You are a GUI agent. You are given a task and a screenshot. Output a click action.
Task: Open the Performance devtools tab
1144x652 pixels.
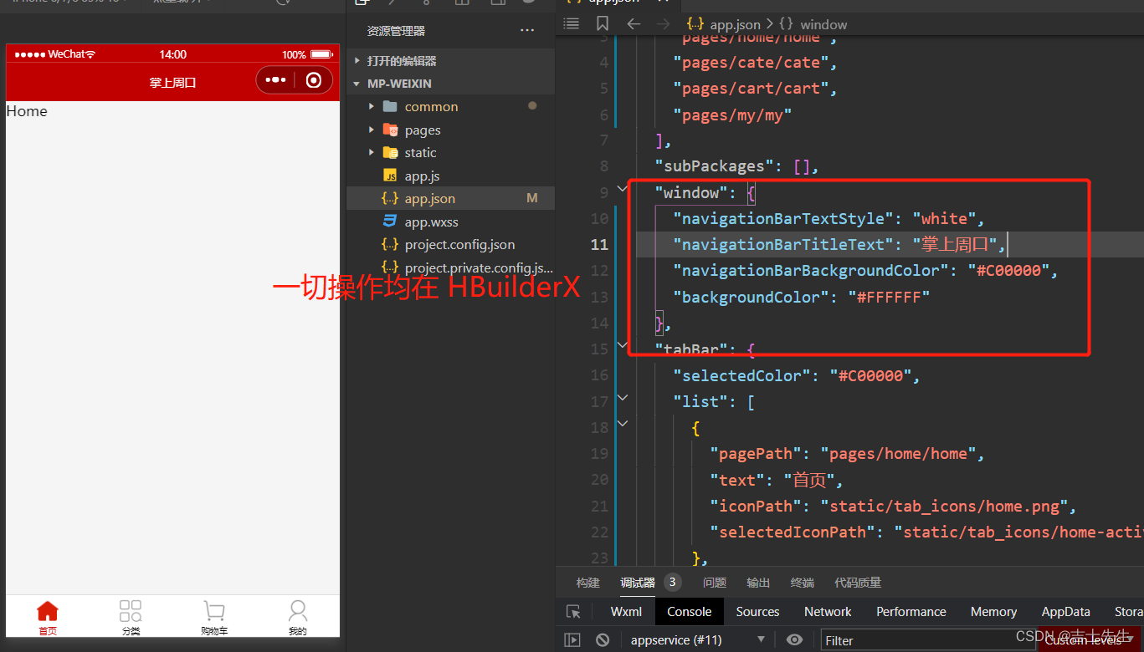pos(911,612)
